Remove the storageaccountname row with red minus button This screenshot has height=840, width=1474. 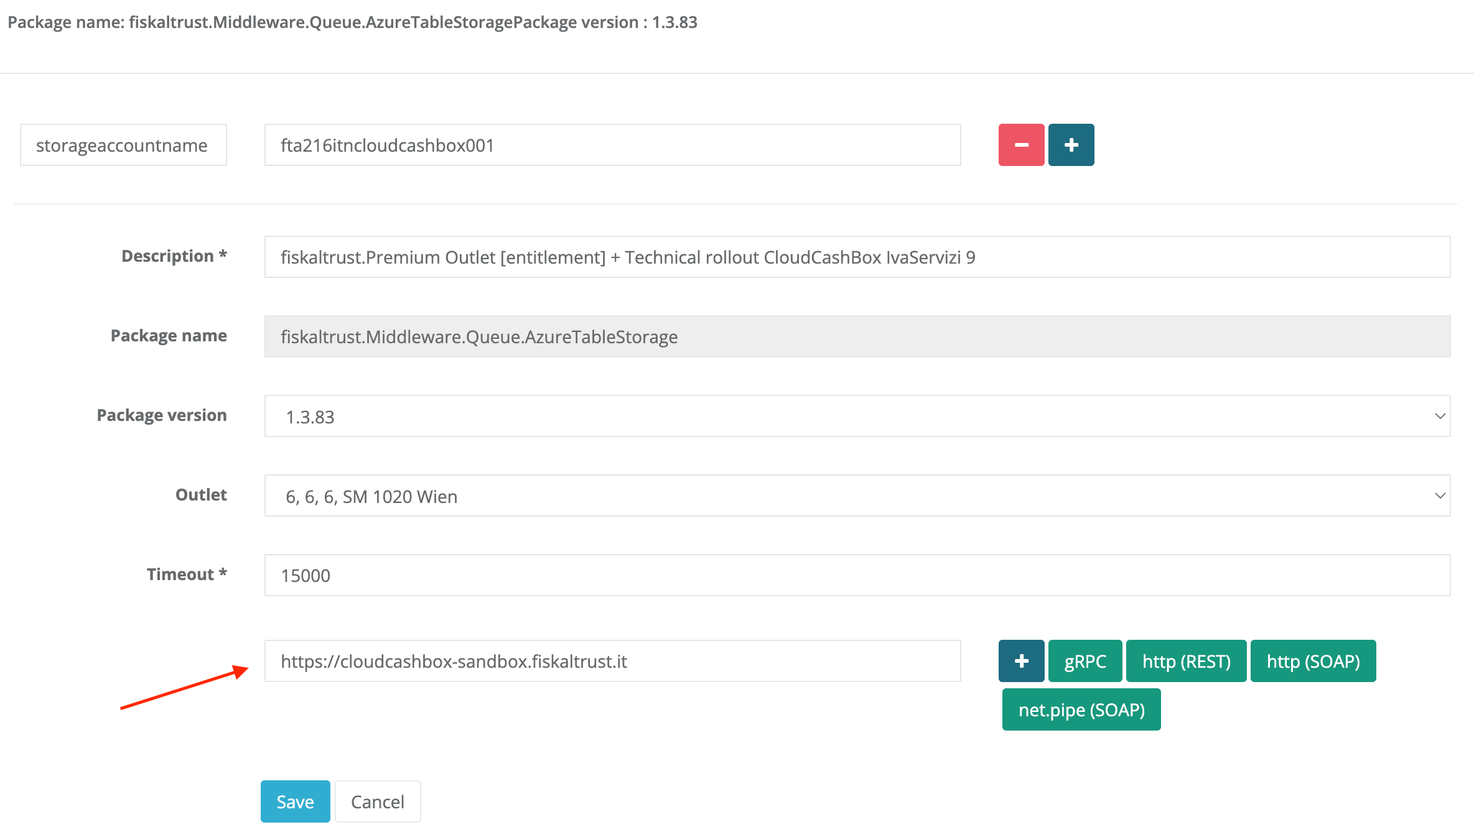click(x=1021, y=145)
